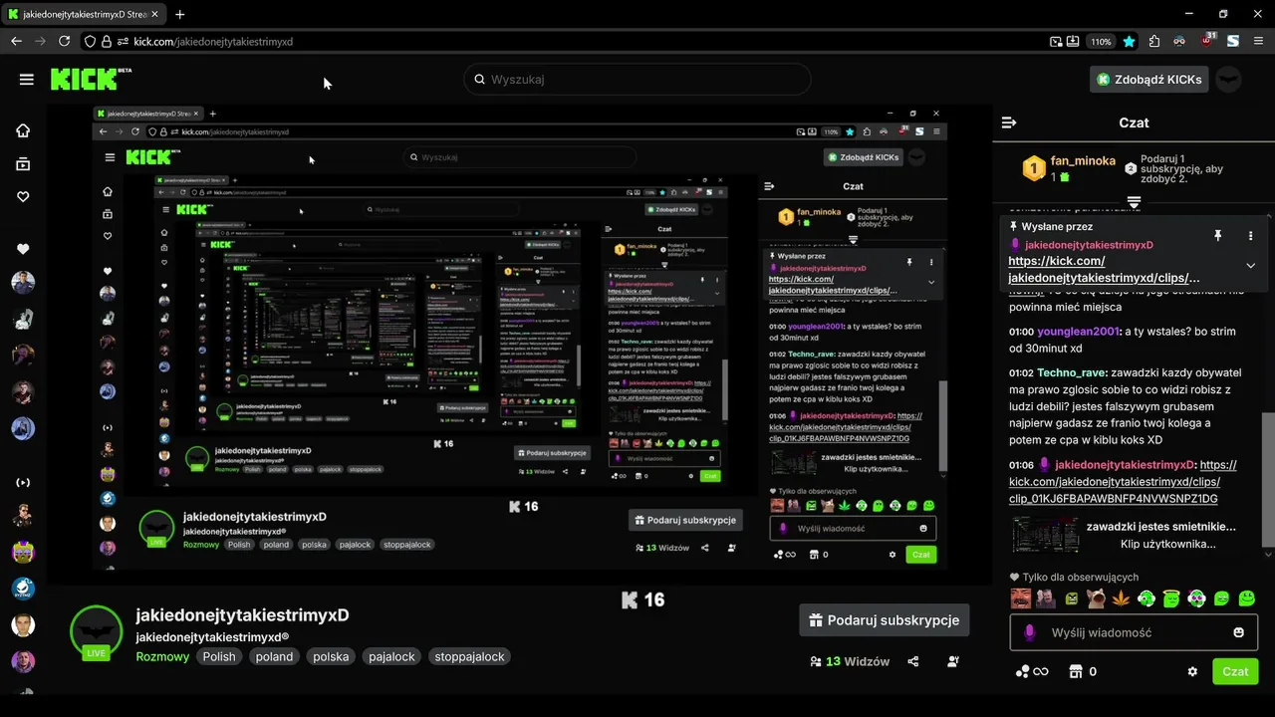The image size is (1275, 717).
Task: Click fan_minoka in the gift leaderboard
Action: (1083, 160)
